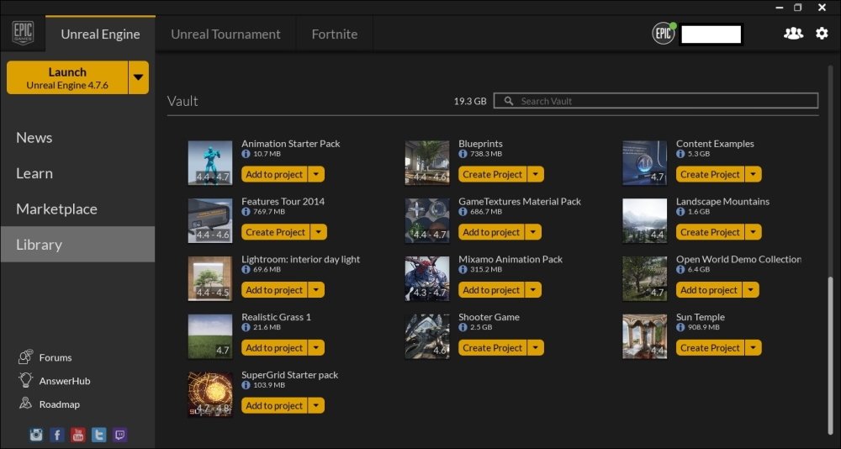Click the Search Vault input field
This screenshot has width=841, height=449.
click(x=656, y=101)
